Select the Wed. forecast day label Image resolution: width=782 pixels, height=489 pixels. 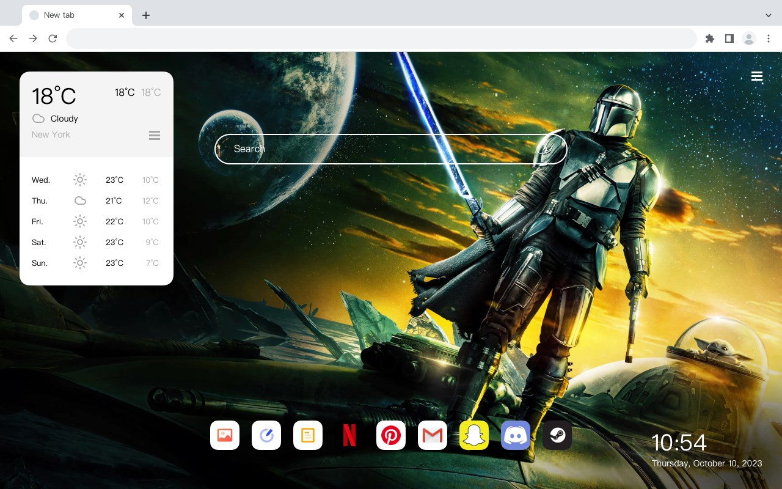pos(41,180)
